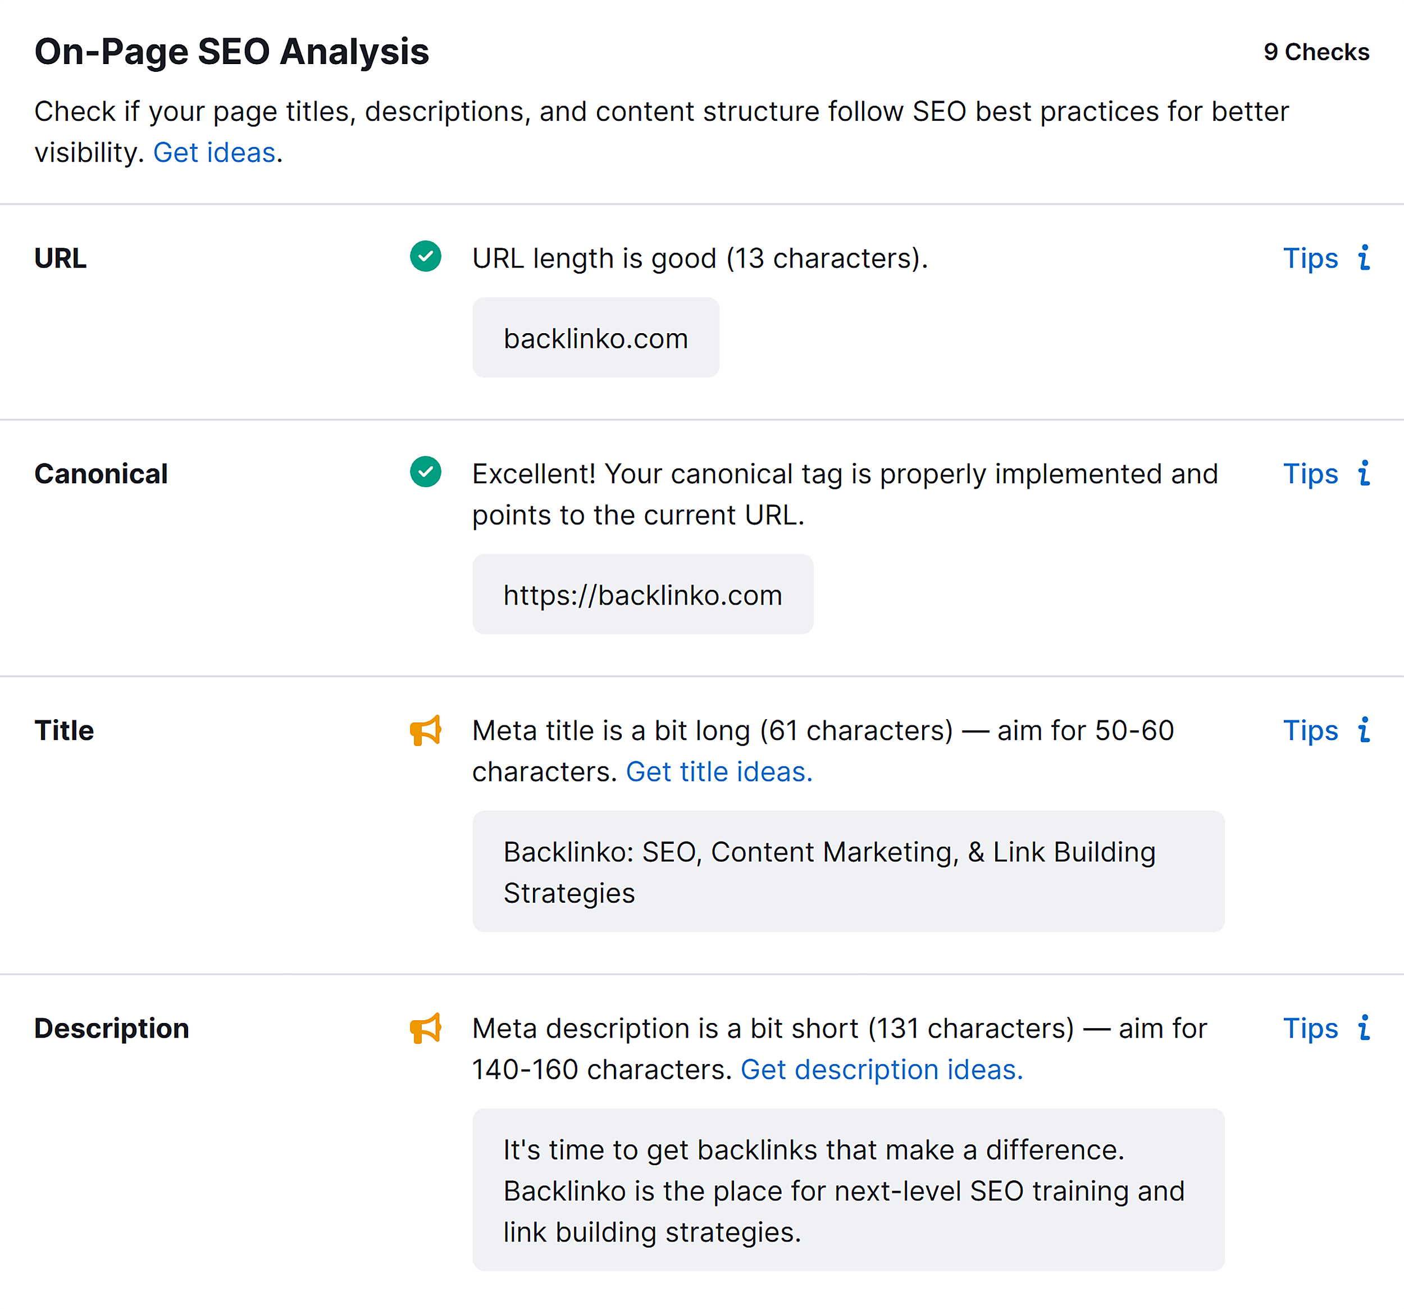Screen dimensions: 1404x1309
Task: Open Tips link for the Title check
Action: pyautogui.click(x=1310, y=731)
